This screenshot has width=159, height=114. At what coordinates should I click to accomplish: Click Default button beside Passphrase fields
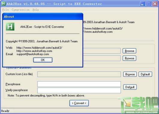click(130, 87)
